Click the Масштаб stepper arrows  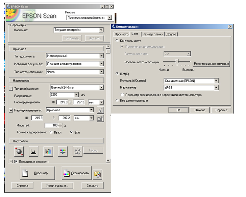[x=60, y=125]
